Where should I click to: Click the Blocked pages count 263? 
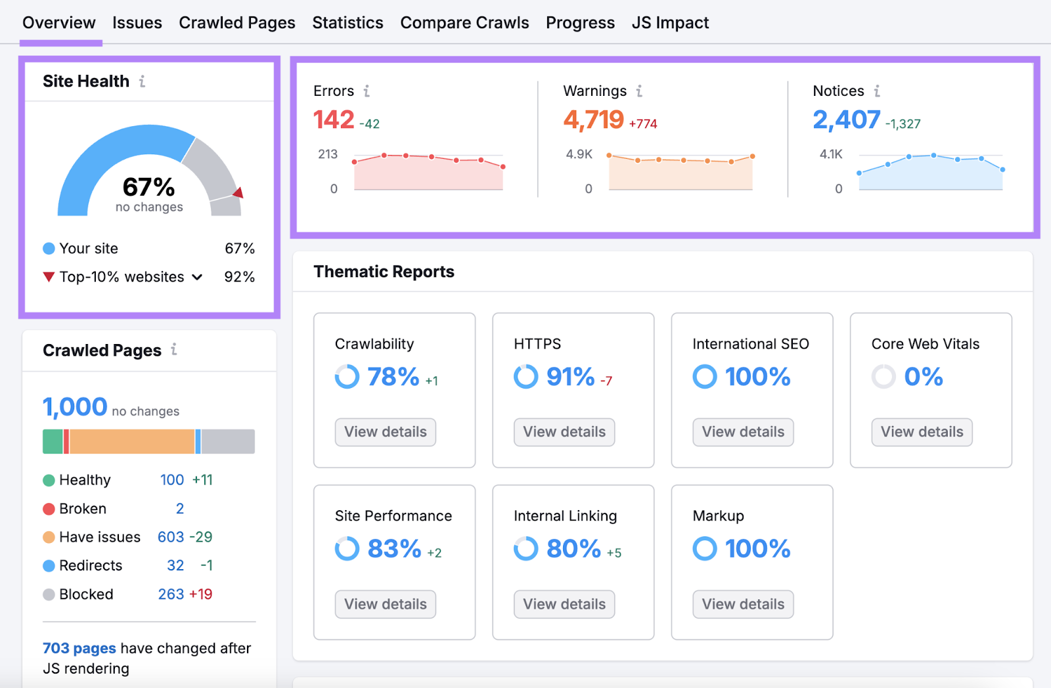171,595
